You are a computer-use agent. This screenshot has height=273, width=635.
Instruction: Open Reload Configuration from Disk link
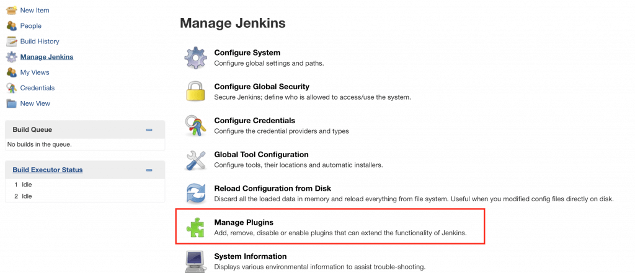[272, 188]
